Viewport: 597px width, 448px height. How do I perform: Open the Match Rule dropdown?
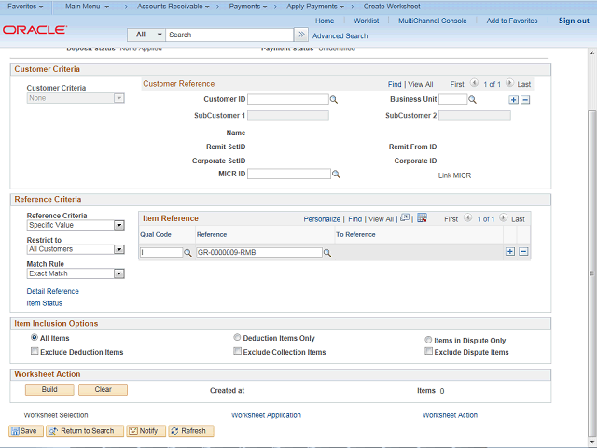click(x=75, y=273)
